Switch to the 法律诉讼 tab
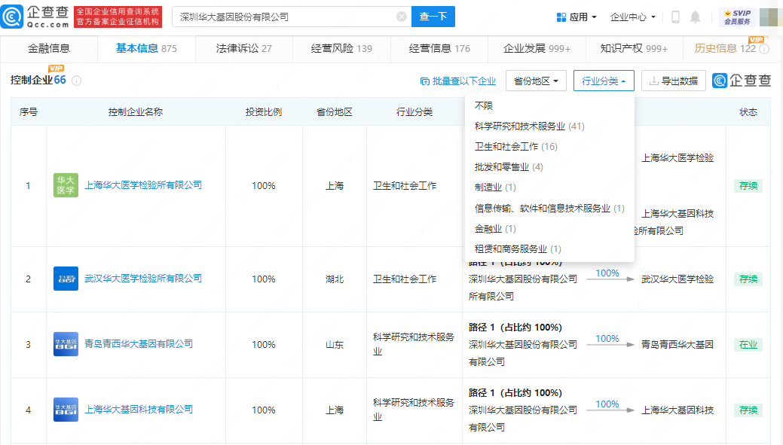The height and width of the screenshot is (445, 783). [x=244, y=48]
